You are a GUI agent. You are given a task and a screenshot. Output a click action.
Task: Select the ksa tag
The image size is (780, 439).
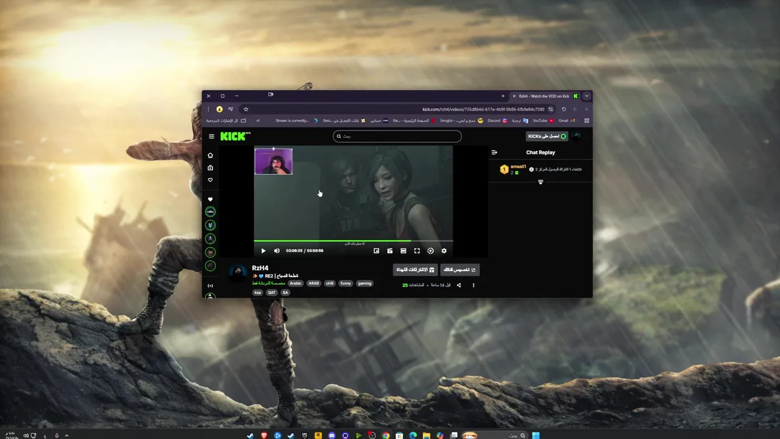click(x=258, y=293)
